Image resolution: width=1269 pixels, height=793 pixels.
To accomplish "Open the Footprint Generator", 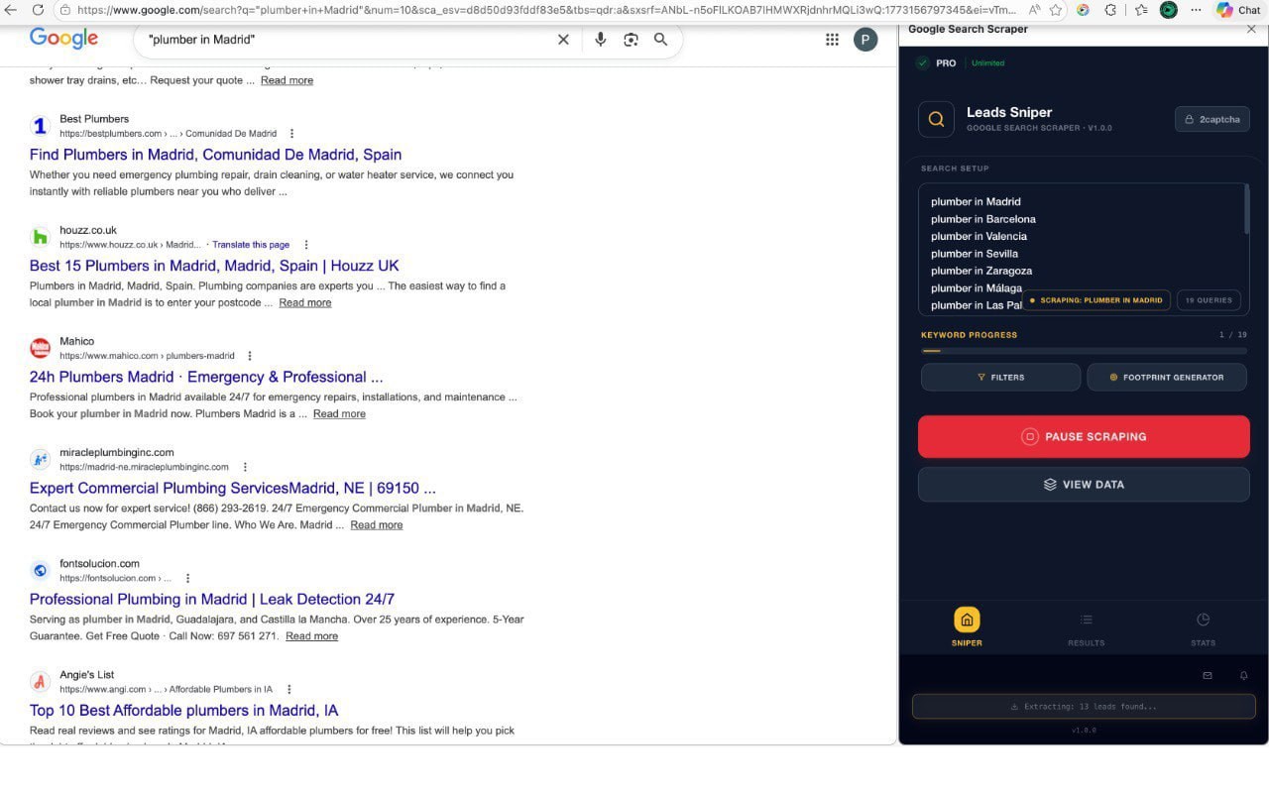I will coord(1167,377).
